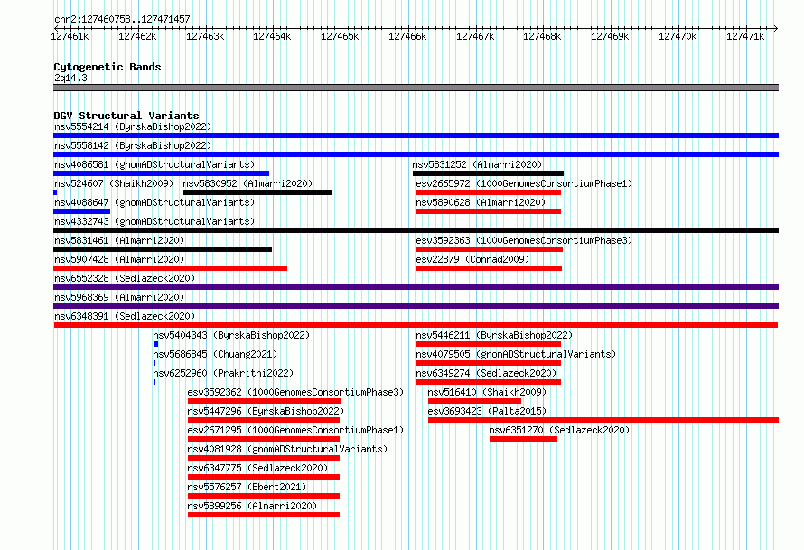Select the red bar under nsv6351270

coord(523,439)
